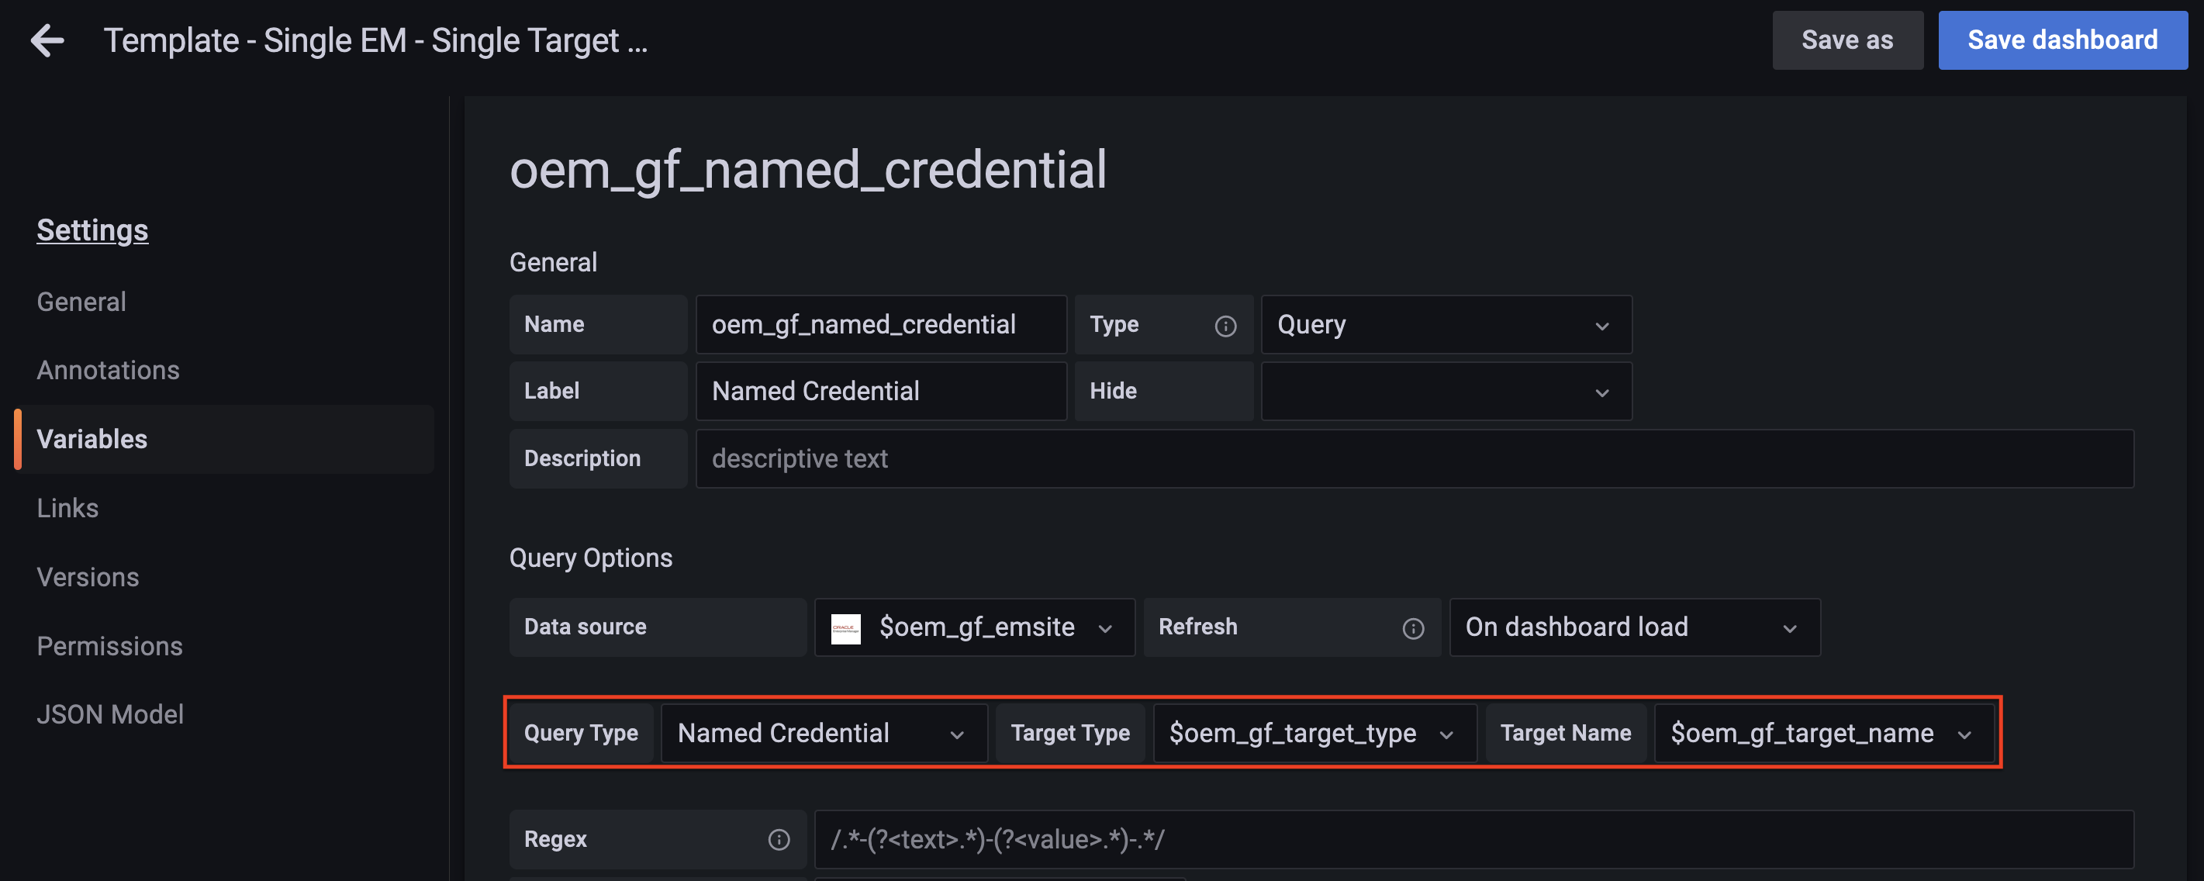Screen dimensions: 2204x881
Task: Open JSON Model settings
Action: tap(109, 715)
